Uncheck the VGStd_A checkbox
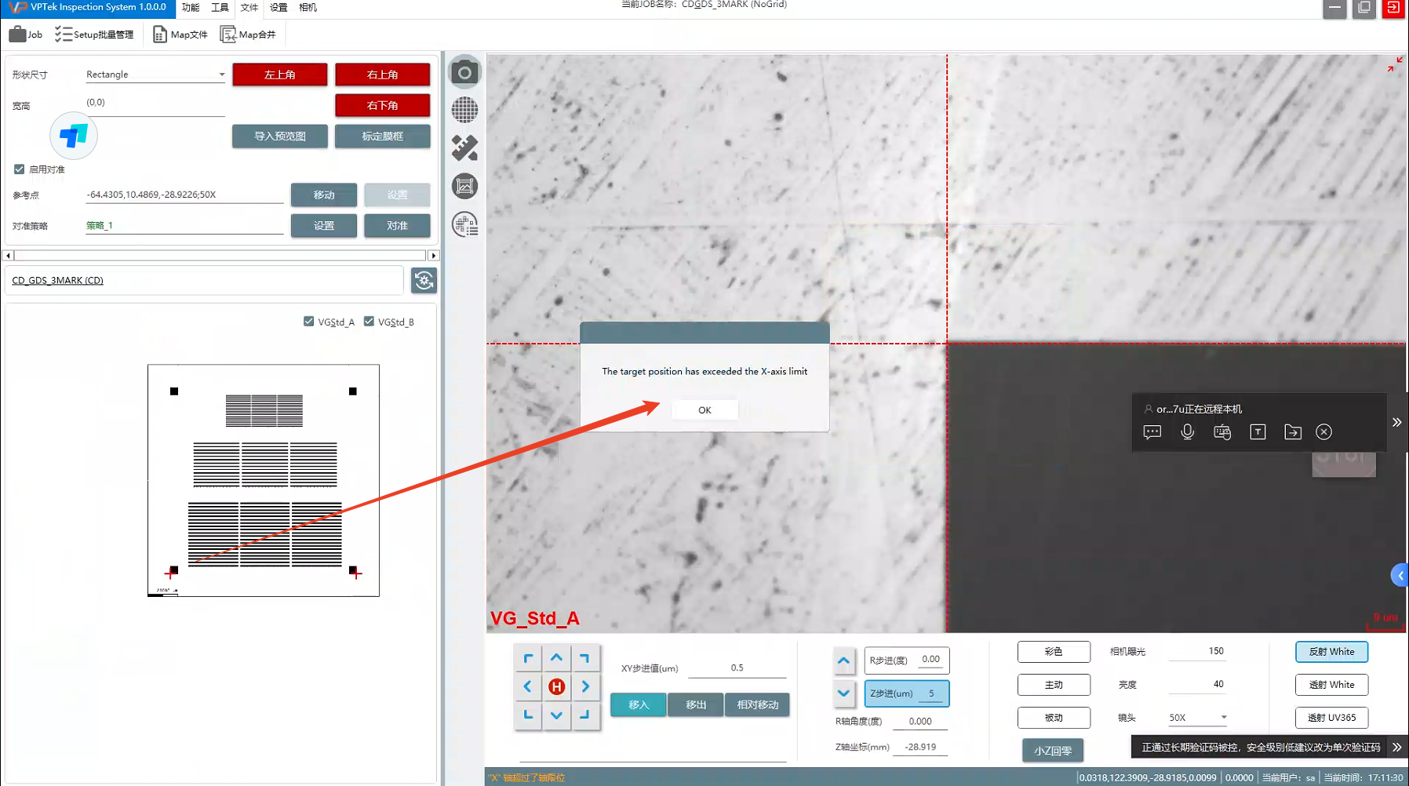The width and height of the screenshot is (1409, 786). tap(309, 322)
